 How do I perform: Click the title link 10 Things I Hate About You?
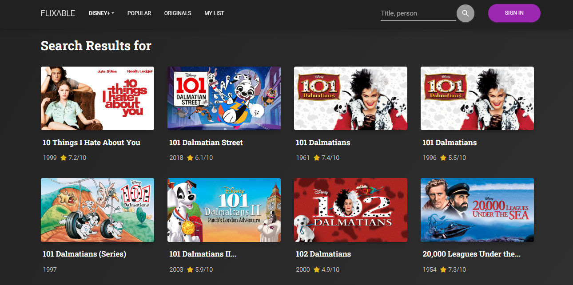pyautogui.click(x=92, y=142)
